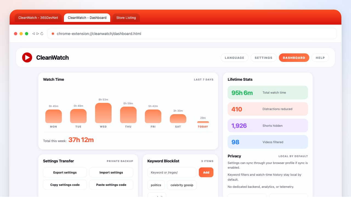Switch to CleanWatch - 365DevNet tab

coord(38,18)
